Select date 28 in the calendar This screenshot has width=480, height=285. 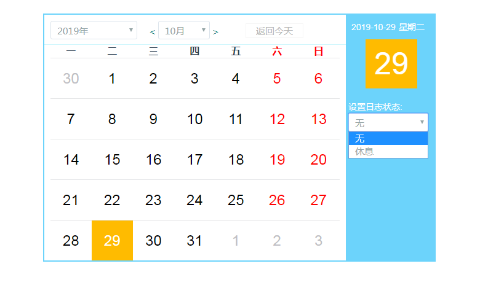pyautogui.click(x=71, y=240)
